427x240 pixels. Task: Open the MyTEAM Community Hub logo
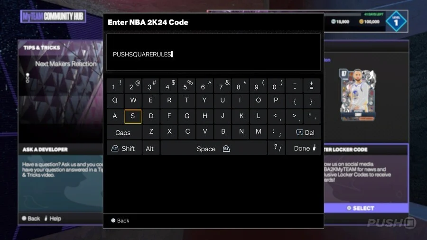point(53,16)
